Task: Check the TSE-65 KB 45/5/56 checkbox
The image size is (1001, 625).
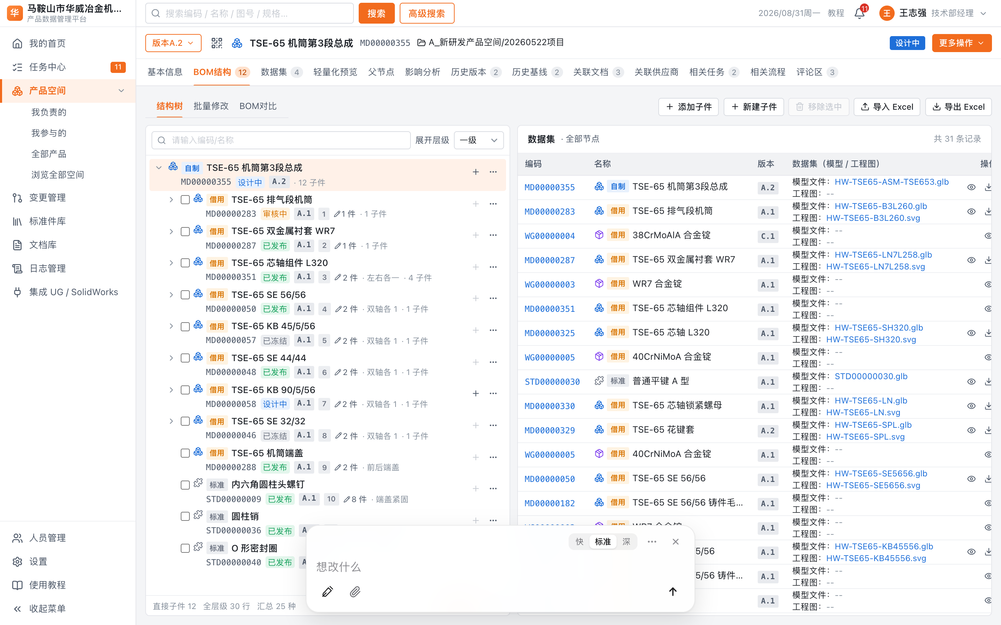Action: [185, 326]
